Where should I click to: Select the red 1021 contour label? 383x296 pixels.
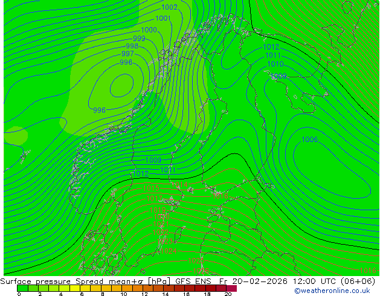[x=161, y=224]
